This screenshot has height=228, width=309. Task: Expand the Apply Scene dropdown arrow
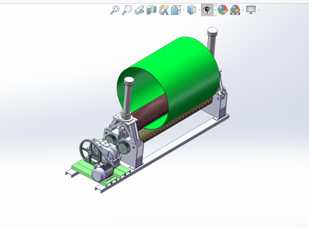coord(243,10)
